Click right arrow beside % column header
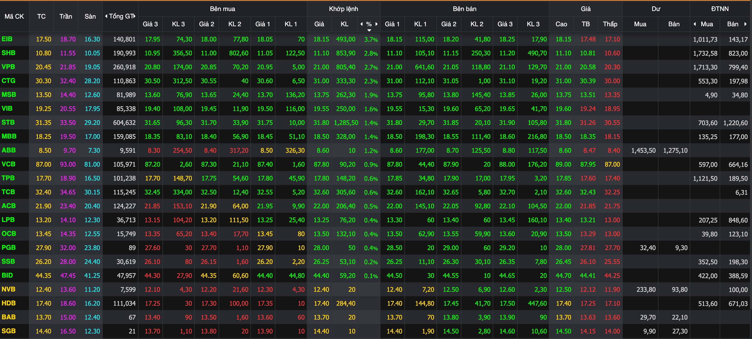The image size is (752, 339). 377,24
